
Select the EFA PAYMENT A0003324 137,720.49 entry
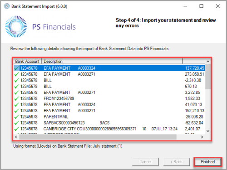pos(109,68)
